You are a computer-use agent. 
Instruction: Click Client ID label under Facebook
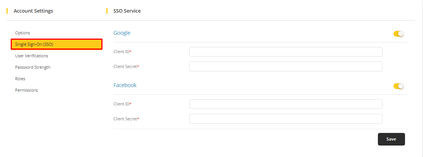pyautogui.click(x=122, y=104)
